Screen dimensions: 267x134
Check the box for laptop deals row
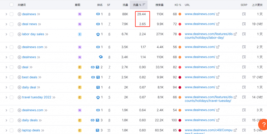pos(11,130)
